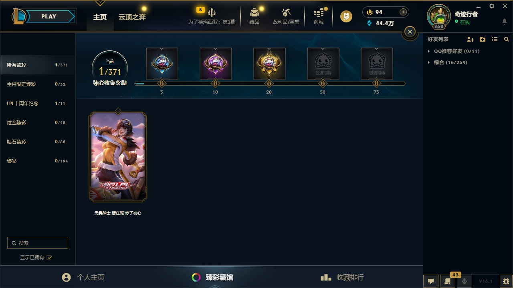Expand the QQ推荐好友 group

click(x=454, y=51)
